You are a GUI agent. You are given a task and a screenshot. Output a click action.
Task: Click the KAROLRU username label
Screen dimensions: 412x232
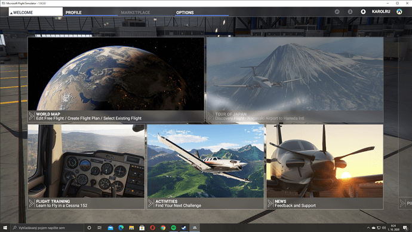[381, 11]
